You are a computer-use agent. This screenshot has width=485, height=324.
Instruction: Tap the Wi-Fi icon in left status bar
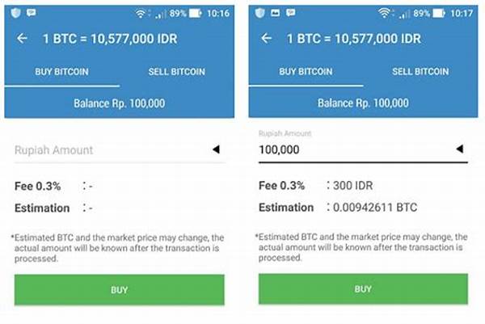coord(140,13)
